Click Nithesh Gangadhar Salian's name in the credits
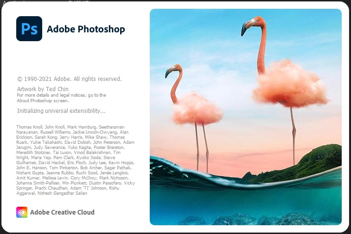Image resolution: width=351 pixels, height=234 pixels. [63, 193]
